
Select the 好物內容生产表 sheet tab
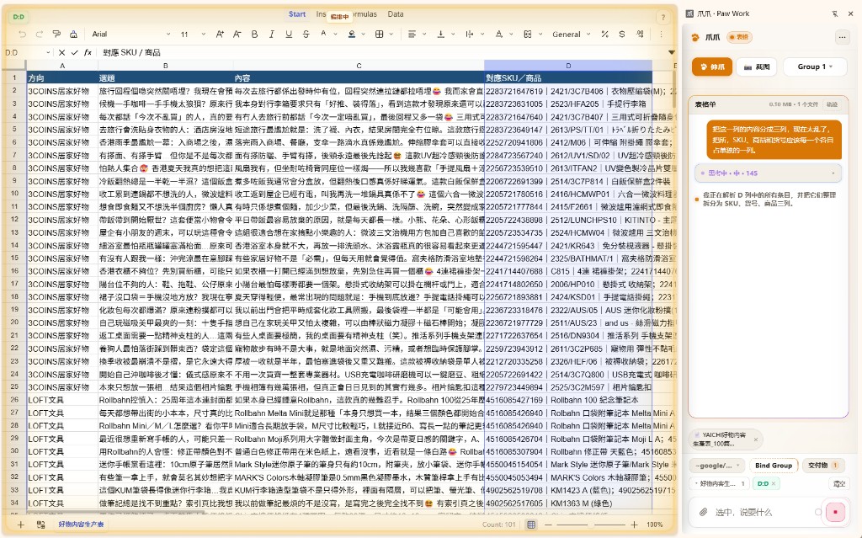coord(81,525)
